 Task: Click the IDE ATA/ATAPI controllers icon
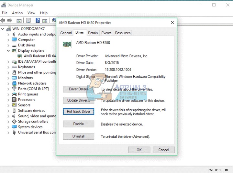click(x=14, y=62)
